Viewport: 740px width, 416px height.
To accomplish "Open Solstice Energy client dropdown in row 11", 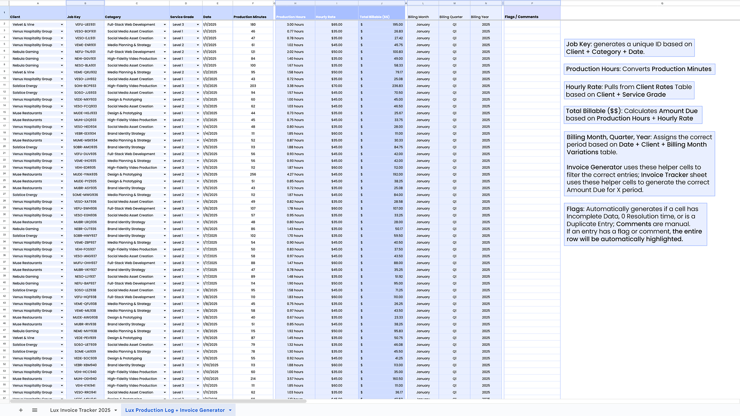I will point(62,86).
